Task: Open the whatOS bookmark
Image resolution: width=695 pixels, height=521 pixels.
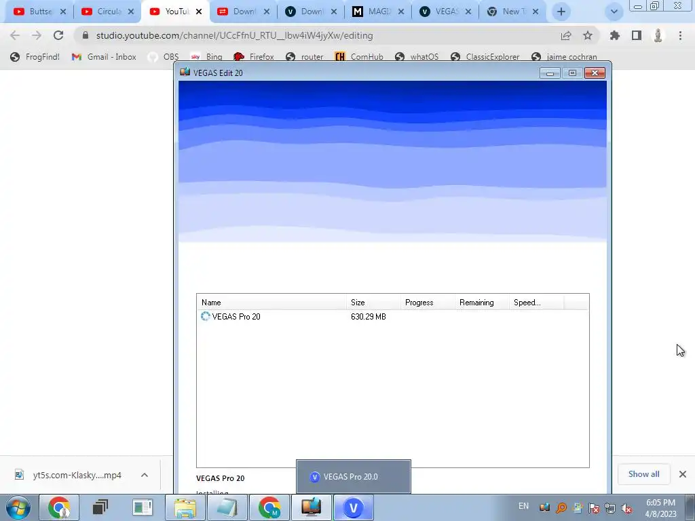Action: [x=417, y=57]
